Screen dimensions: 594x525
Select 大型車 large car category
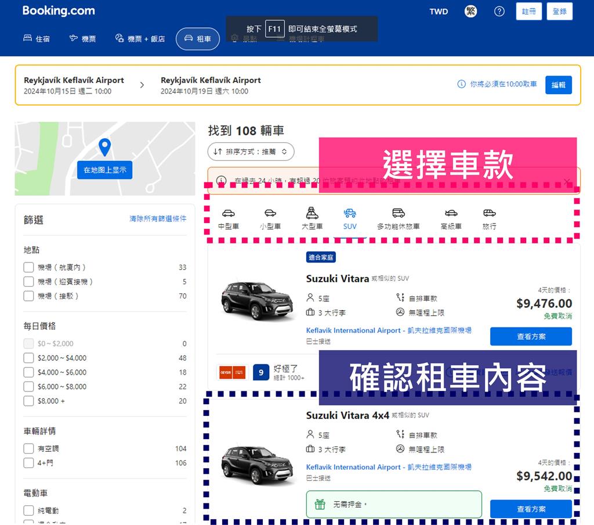312,219
